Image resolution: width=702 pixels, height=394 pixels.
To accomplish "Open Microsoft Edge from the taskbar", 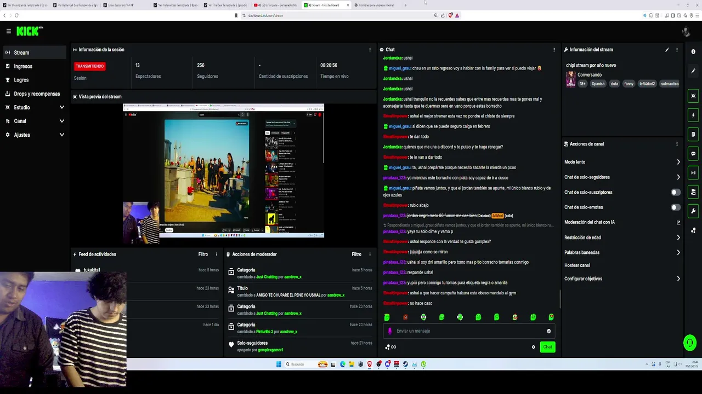I will click(343, 364).
